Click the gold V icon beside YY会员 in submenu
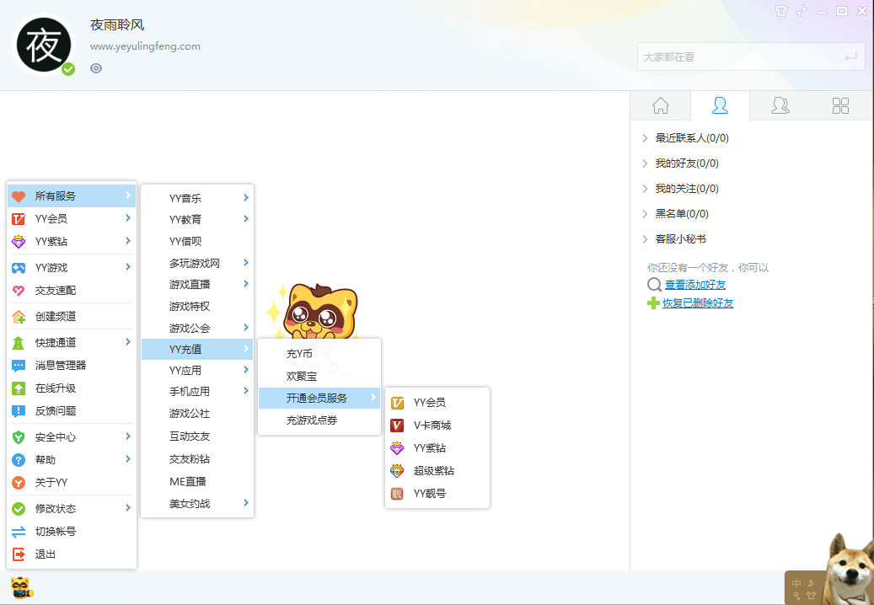 coord(397,403)
